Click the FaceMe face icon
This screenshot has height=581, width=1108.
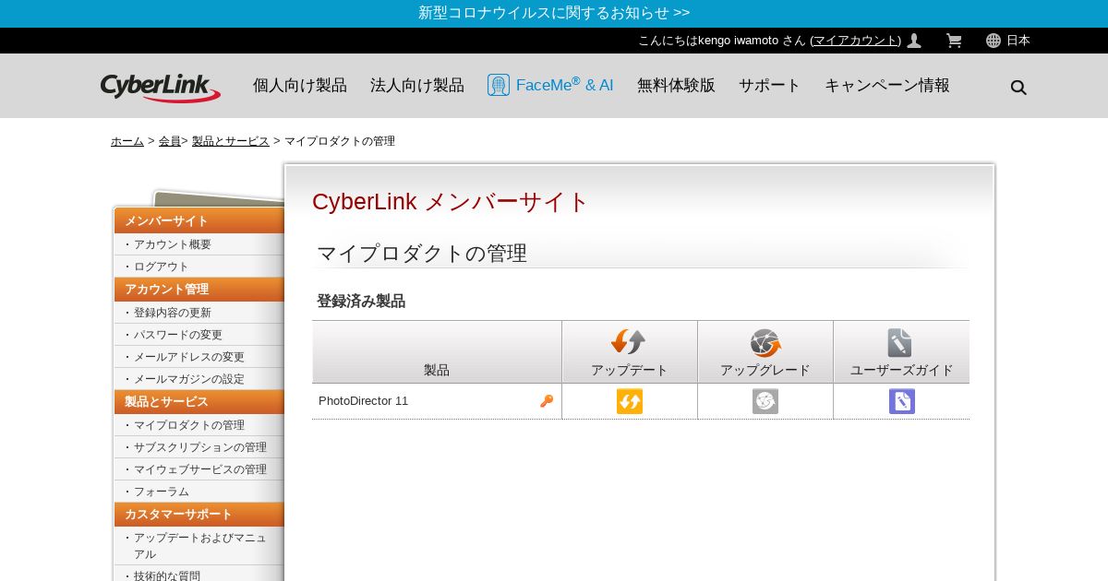click(499, 85)
